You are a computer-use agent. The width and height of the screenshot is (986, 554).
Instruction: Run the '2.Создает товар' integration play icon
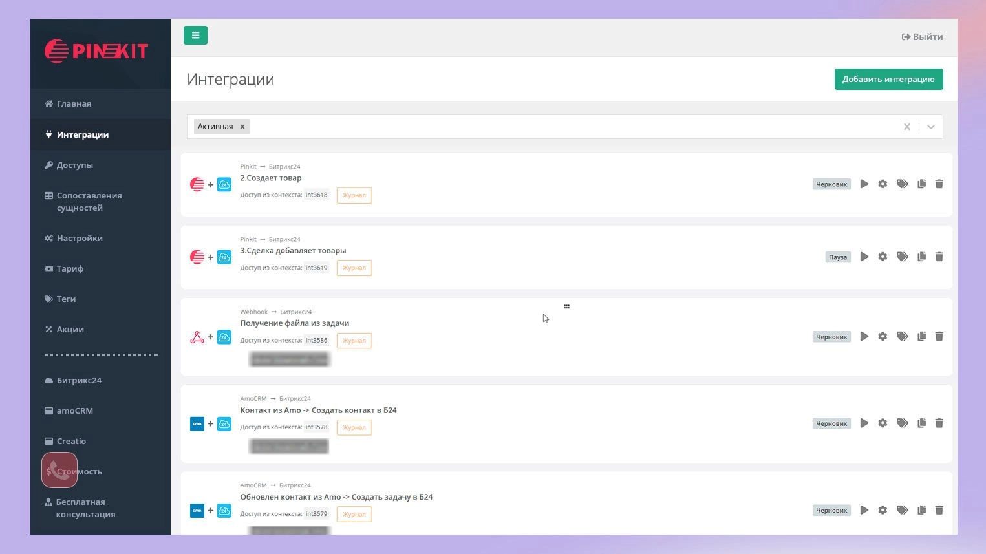(x=864, y=184)
